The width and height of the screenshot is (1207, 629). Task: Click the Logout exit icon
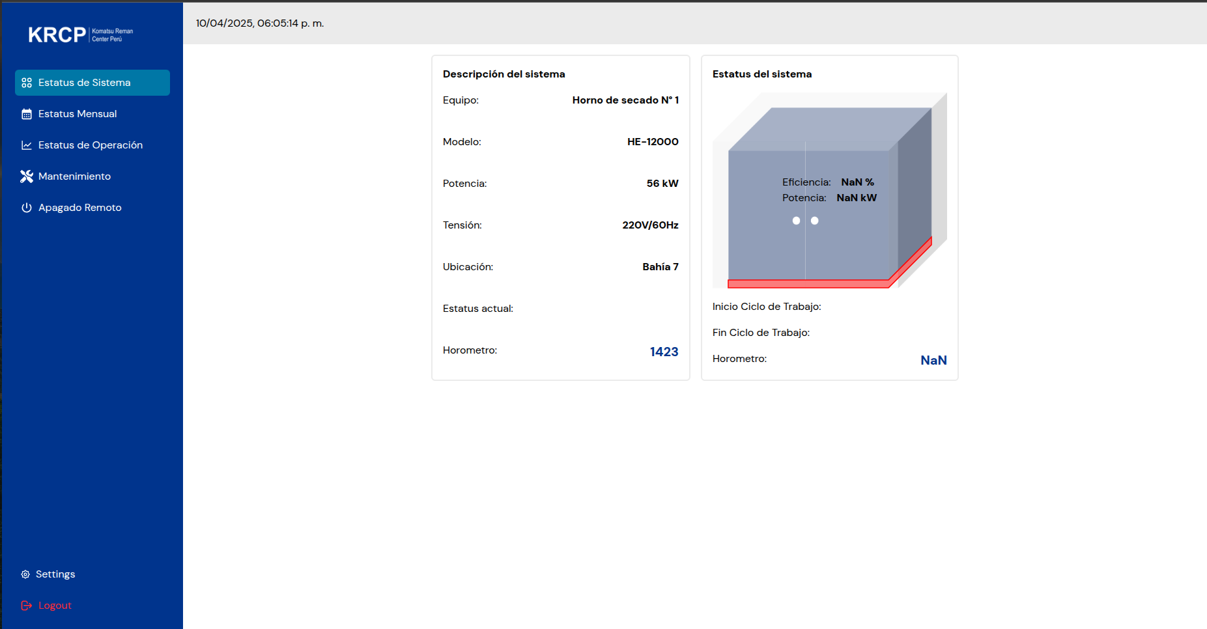pyautogui.click(x=27, y=606)
